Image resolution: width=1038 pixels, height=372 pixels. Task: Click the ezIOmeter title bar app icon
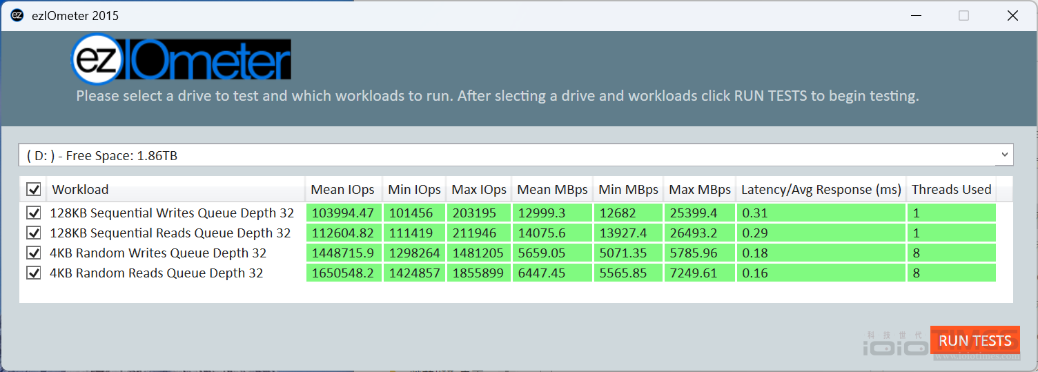pyautogui.click(x=17, y=15)
